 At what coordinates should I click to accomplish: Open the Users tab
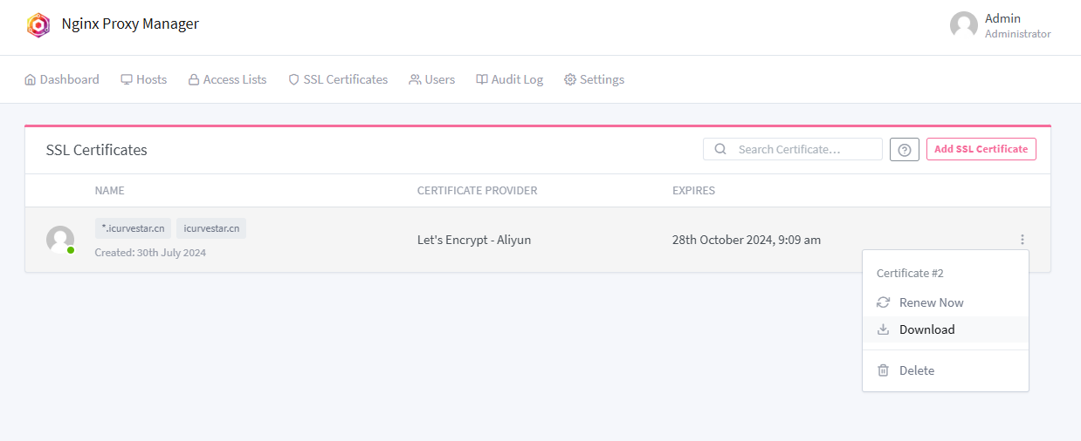431,79
